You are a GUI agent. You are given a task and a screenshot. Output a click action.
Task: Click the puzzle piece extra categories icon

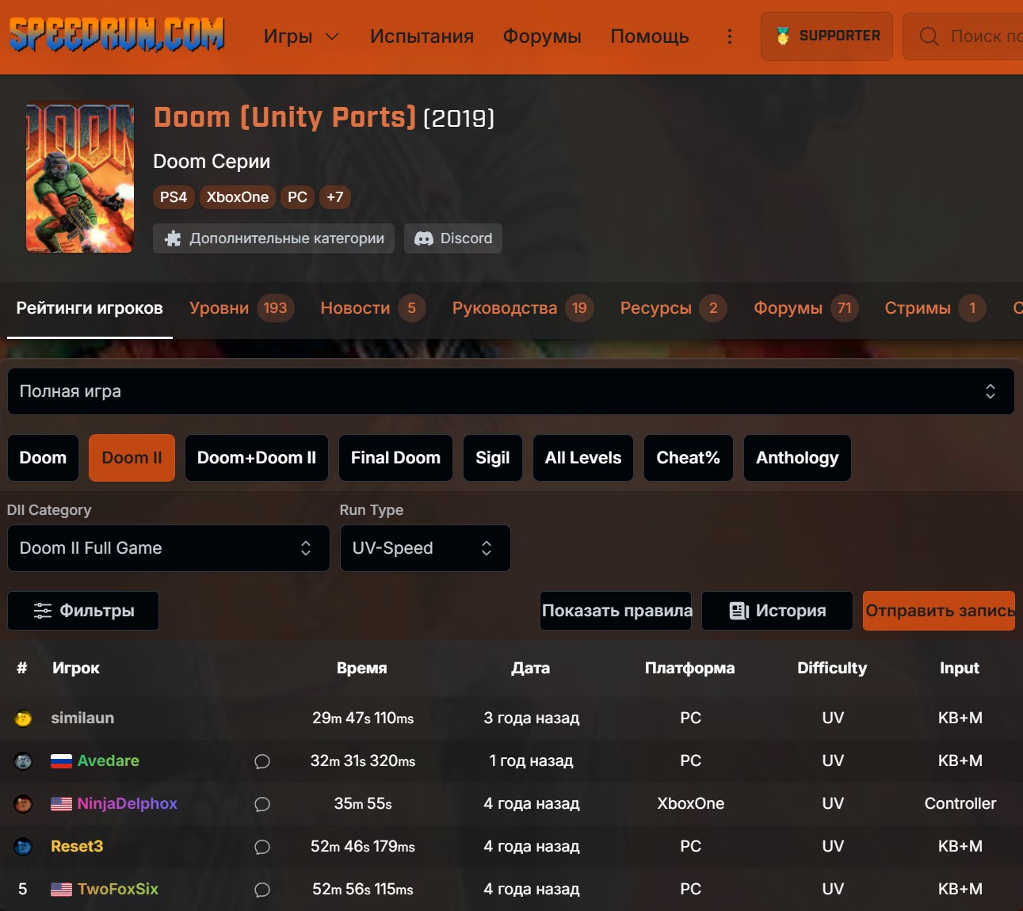[x=173, y=238]
